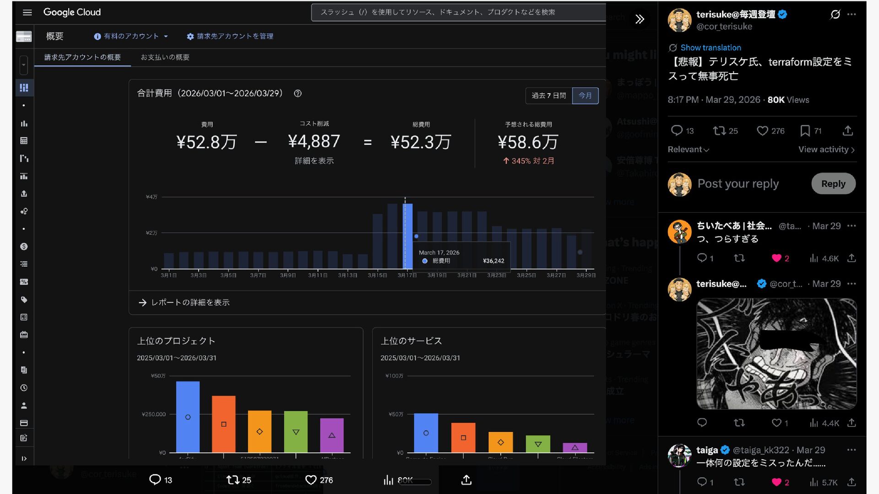Click the reports bar chart icon in the left sidebar

(24, 123)
